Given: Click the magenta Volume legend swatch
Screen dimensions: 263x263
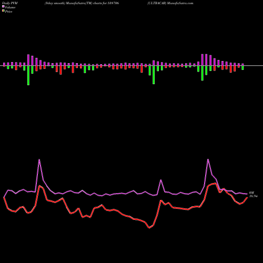Looking at the screenshot, I should click(x=3, y=7).
